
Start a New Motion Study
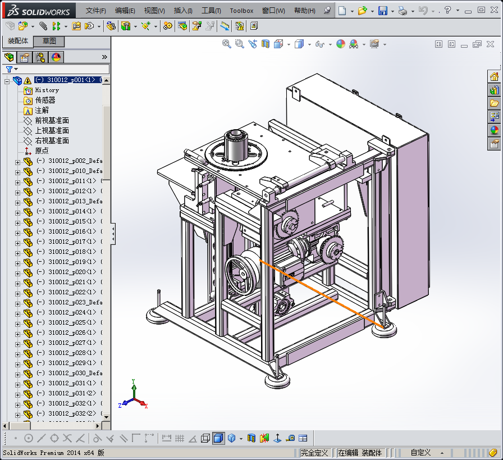(168, 26)
